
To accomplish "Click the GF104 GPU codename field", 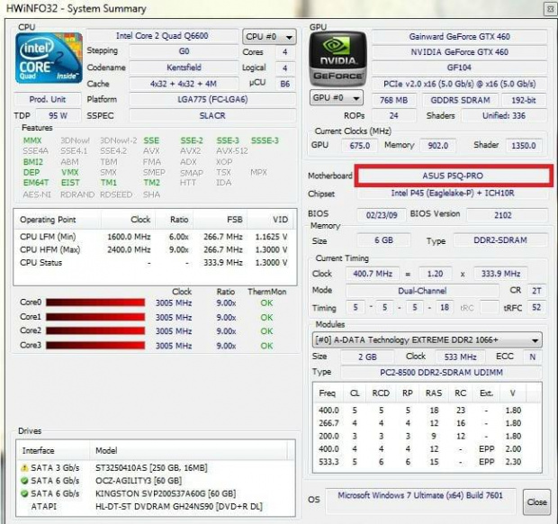I will pos(459,68).
